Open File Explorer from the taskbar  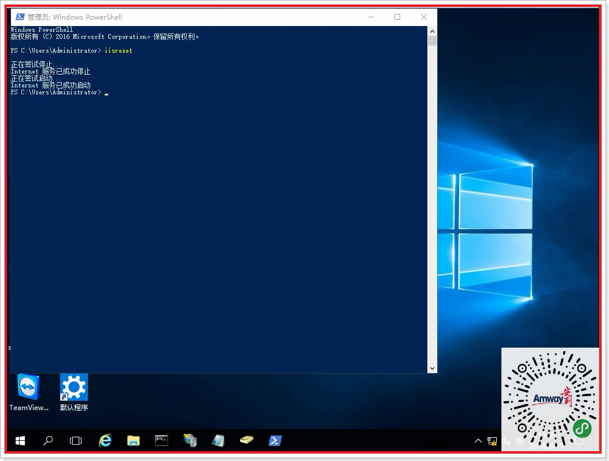pos(133,440)
